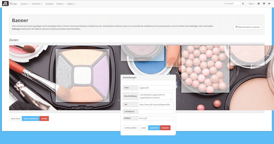Viewport: 274px width, 144px height.
Task: Open the Hilfe dropdown
Action: [251, 4]
